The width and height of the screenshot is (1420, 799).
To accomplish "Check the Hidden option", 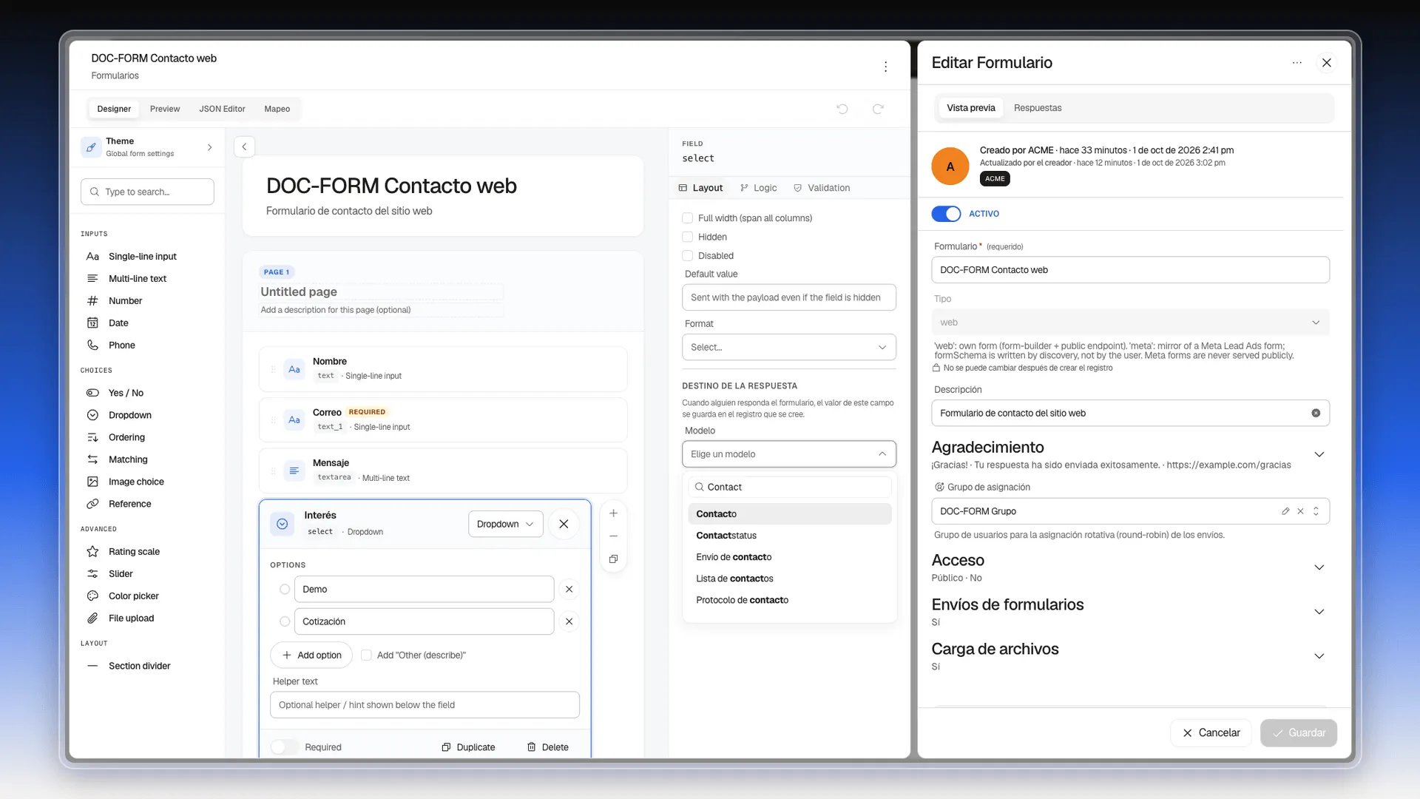I will [687, 237].
